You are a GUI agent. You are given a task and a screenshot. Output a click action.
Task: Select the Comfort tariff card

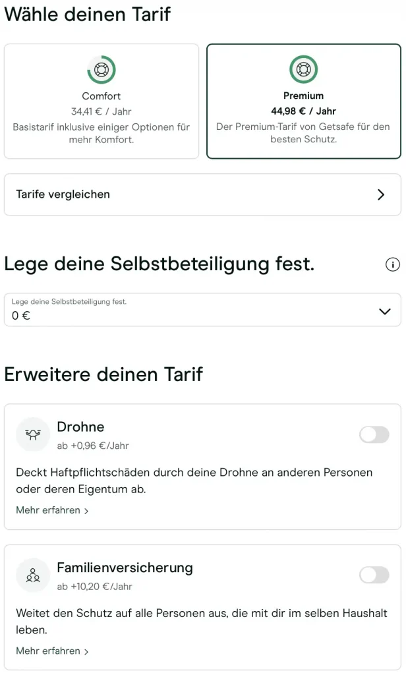101,102
